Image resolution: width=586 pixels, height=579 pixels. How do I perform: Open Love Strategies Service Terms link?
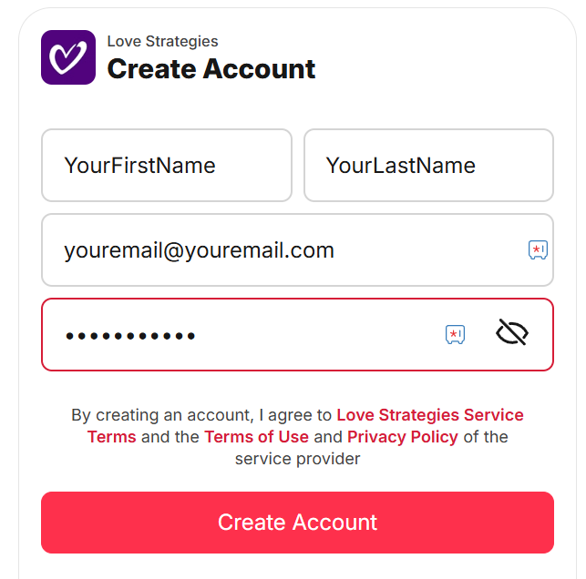click(305, 425)
